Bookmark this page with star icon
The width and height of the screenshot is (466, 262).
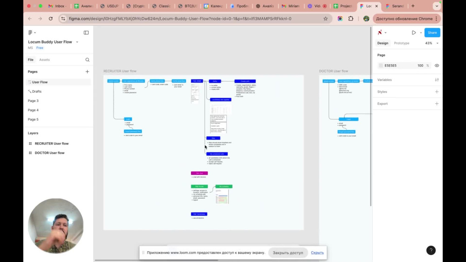[325, 19]
